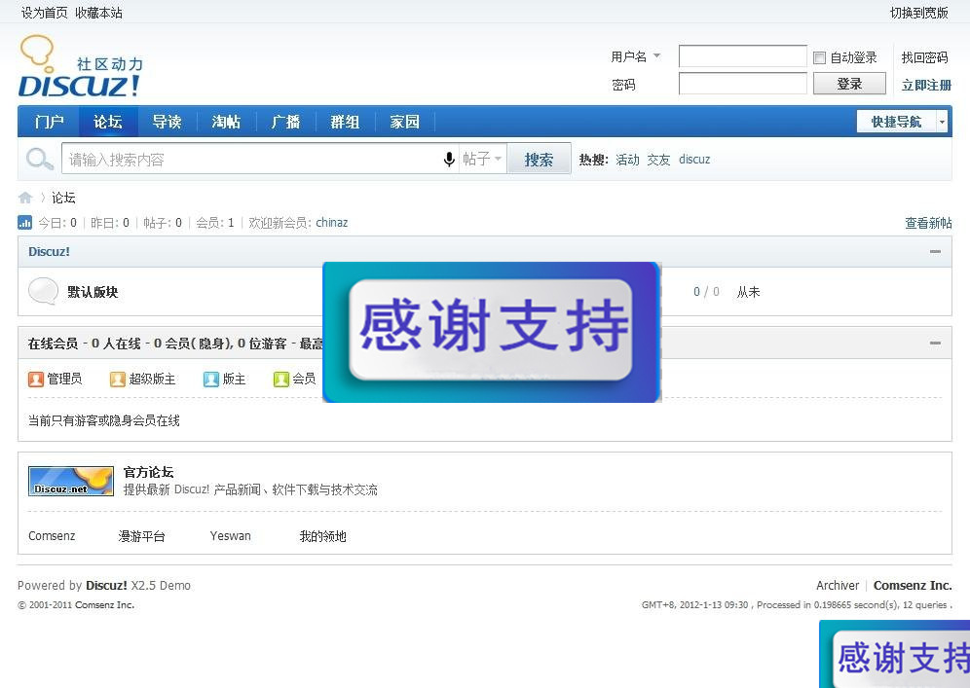This screenshot has width=970, height=688.
Task: Click 切换到宽版 link
Action: pos(919,13)
